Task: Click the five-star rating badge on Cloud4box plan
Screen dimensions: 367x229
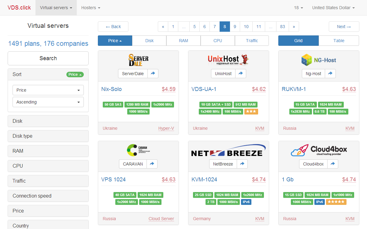Action: (336, 202)
